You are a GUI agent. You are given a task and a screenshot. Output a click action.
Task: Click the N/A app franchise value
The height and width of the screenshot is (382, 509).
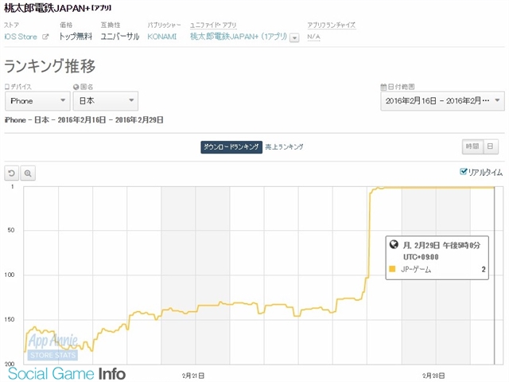pyautogui.click(x=313, y=37)
